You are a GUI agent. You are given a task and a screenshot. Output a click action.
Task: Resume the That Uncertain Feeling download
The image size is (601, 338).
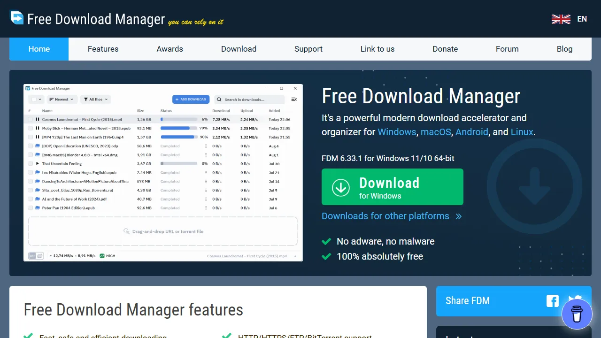[x=38, y=163]
